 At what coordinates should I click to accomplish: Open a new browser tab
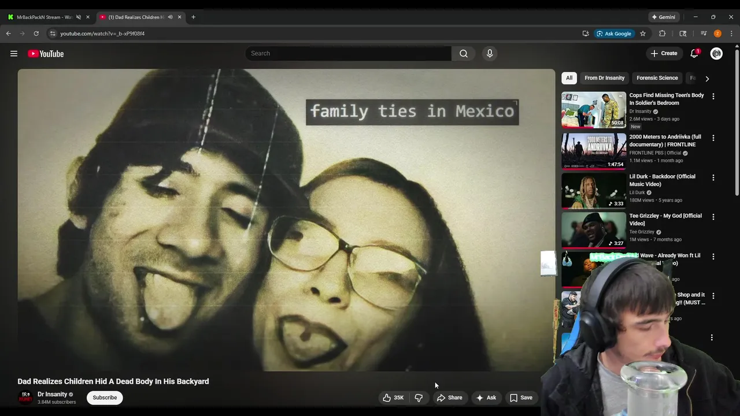pos(193,17)
